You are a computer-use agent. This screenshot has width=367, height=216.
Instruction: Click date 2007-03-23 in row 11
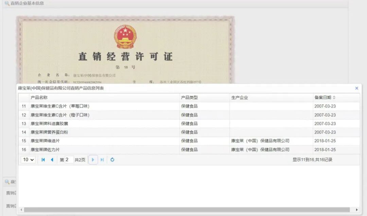pyautogui.click(x=325, y=106)
